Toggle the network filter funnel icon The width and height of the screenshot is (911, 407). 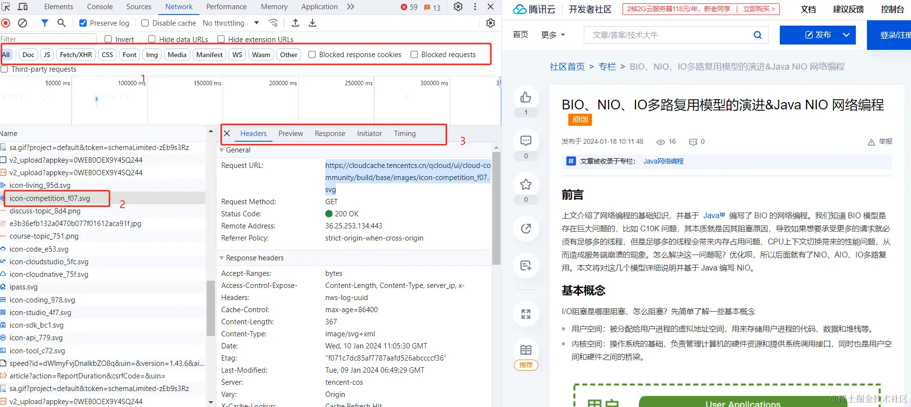point(45,23)
